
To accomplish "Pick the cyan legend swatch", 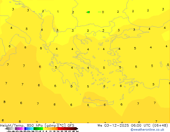I will click(32, 128).
